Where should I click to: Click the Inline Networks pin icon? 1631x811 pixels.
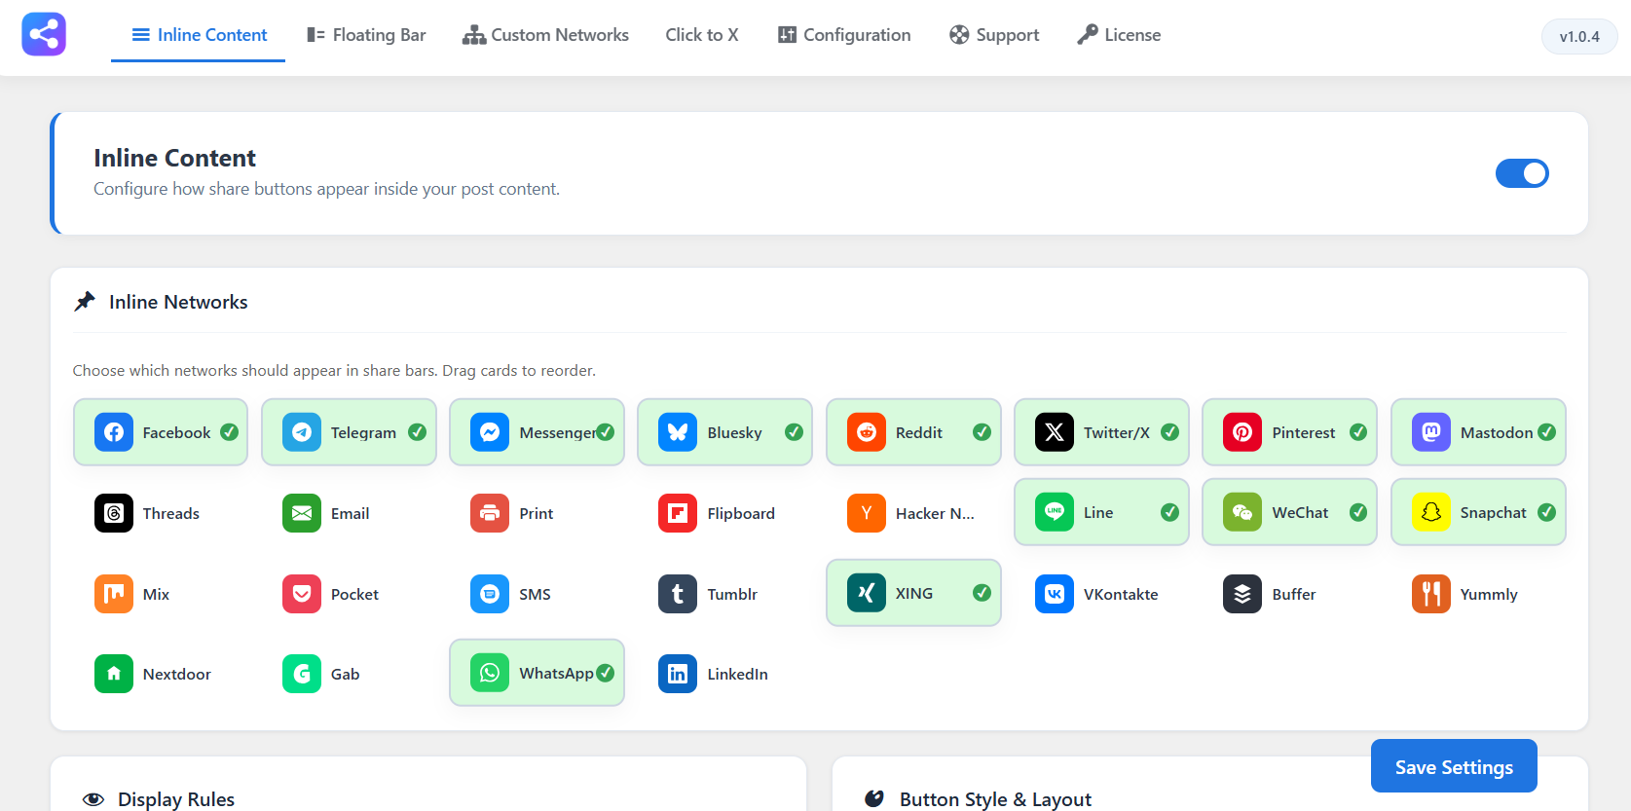point(85,302)
